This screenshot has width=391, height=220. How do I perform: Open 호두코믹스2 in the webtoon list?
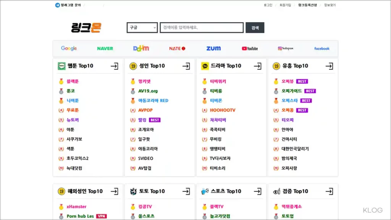(77, 158)
